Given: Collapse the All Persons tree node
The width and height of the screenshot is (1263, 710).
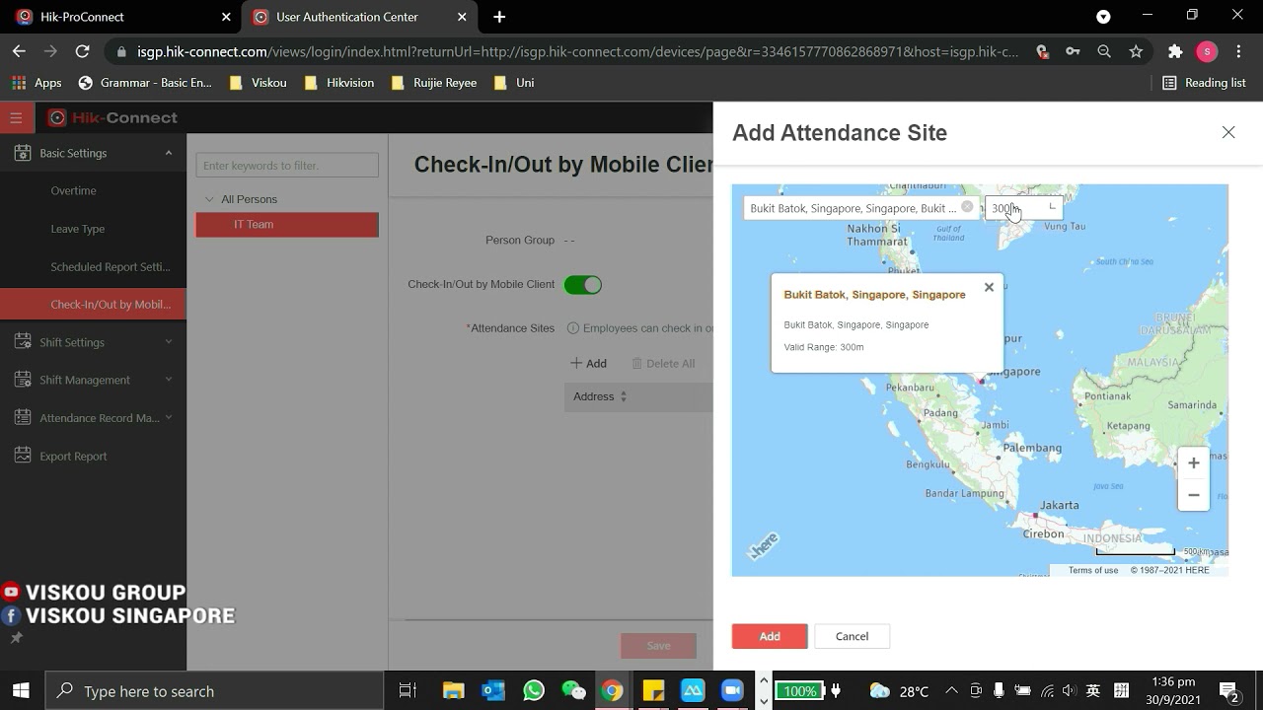Looking at the screenshot, I should [x=209, y=199].
